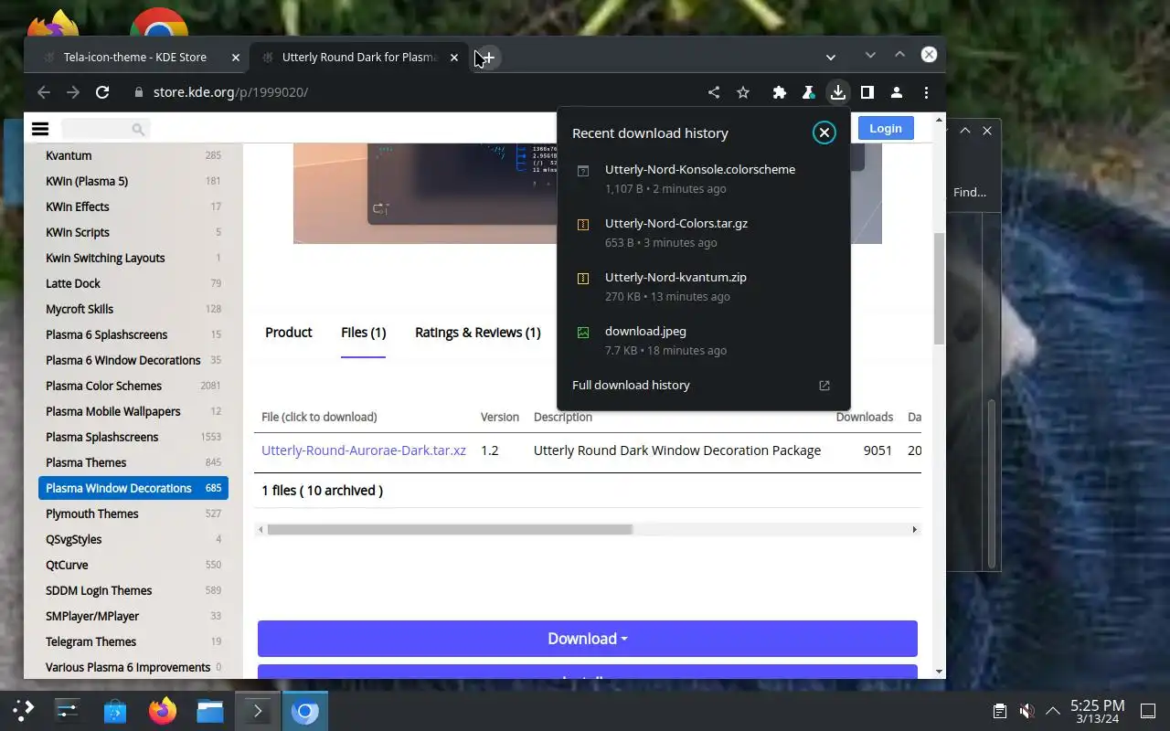Viewport: 1170px width, 731px height.
Task: Open the Plasma Themes category
Action: pyautogui.click(x=86, y=462)
